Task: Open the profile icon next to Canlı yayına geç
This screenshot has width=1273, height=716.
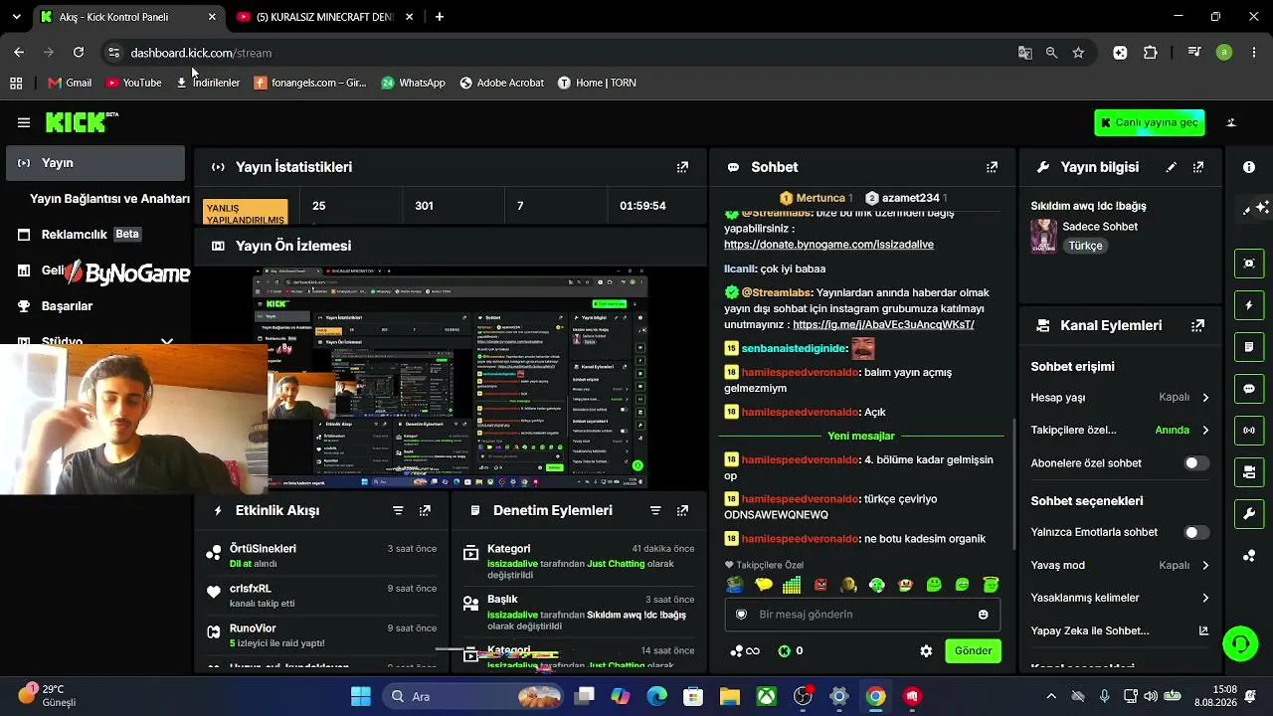Action: coord(1231,122)
